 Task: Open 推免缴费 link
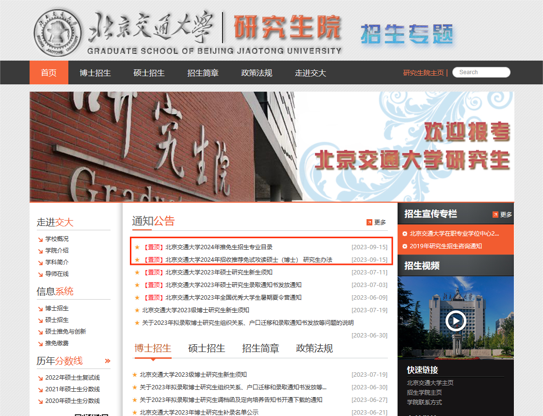click(x=57, y=343)
